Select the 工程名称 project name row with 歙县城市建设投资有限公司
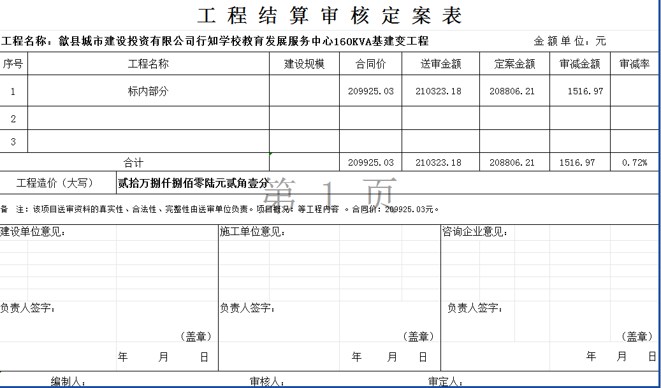The height and width of the screenshot is (388, 661). pos(215,41)
